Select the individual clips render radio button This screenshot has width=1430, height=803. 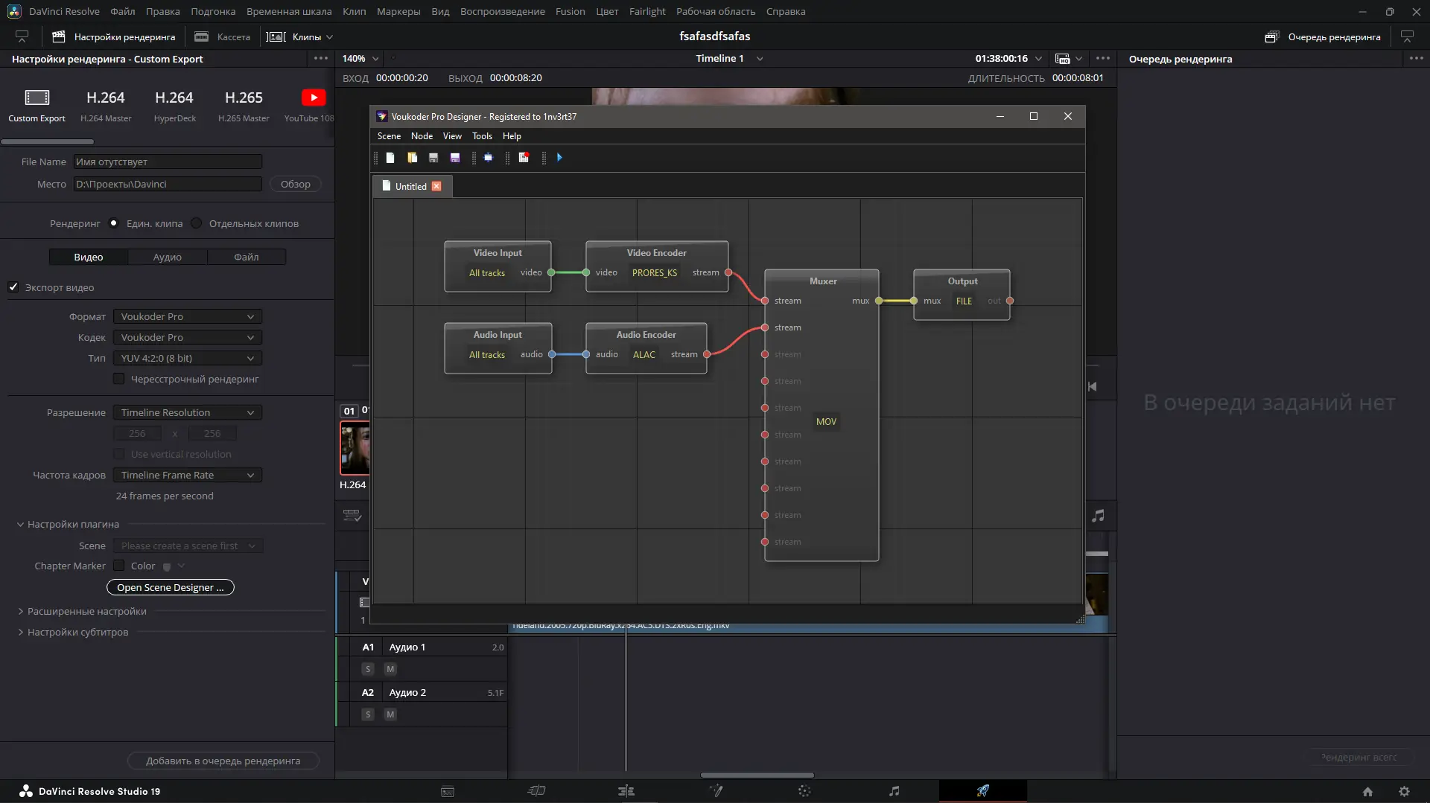click(197, 223)
